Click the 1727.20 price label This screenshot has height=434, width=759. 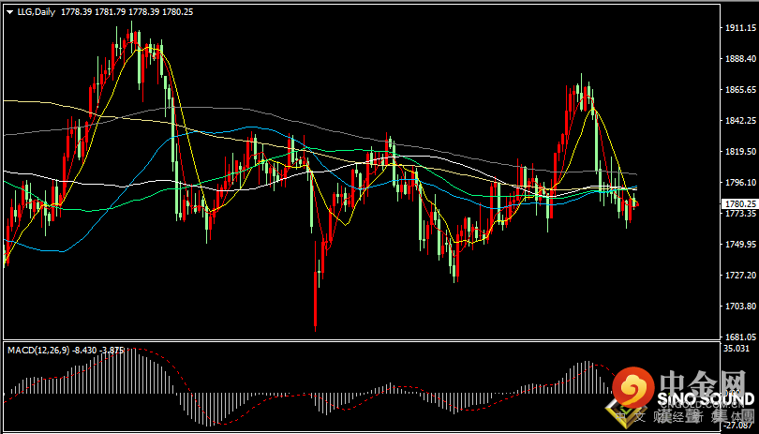coord(739,275)
